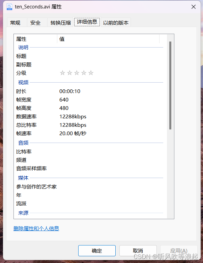Set rating to third star
Screen dimensions: 203x263
(x=77, y=73)
